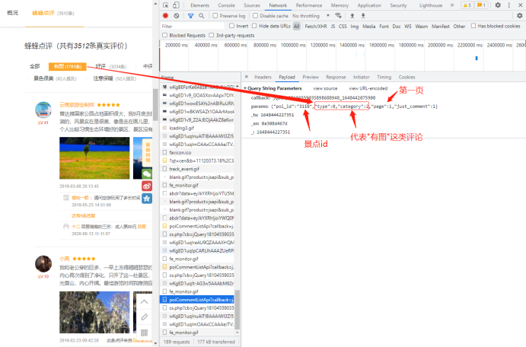Open the Application tab
The image size is (526, 347).
[x=369, y=5]
